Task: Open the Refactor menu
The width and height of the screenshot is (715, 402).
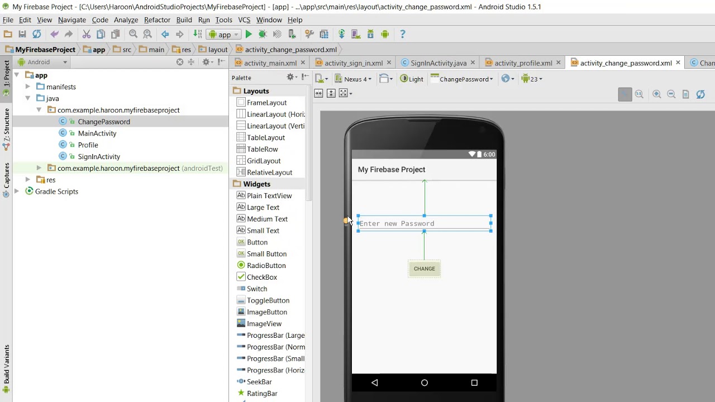Action: coord(157,20)
